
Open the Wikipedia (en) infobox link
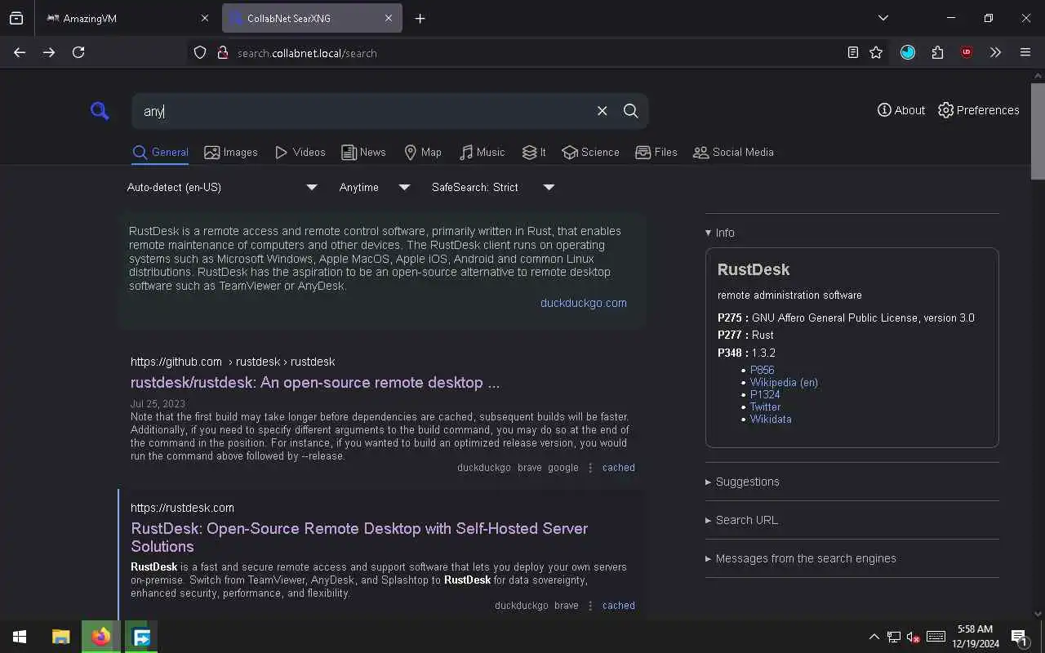[784, 382]
